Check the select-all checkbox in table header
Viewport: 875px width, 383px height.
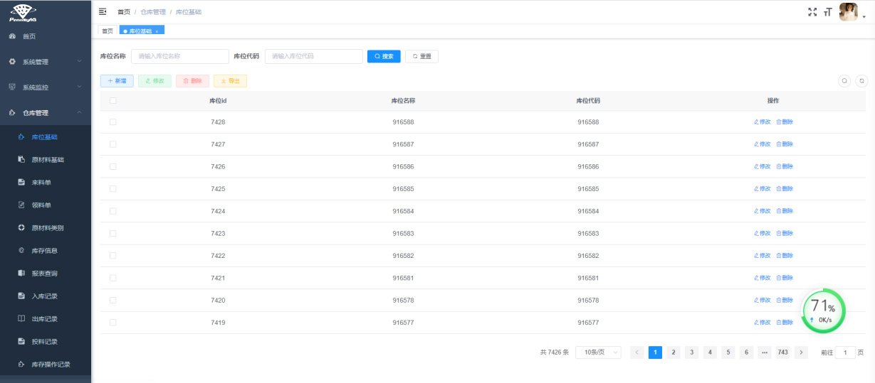tap(112, 100)
